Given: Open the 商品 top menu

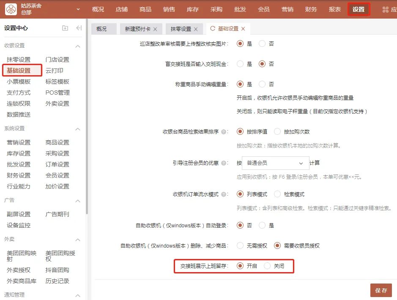Looking at the screenshot, I should [x=145, y=9].
